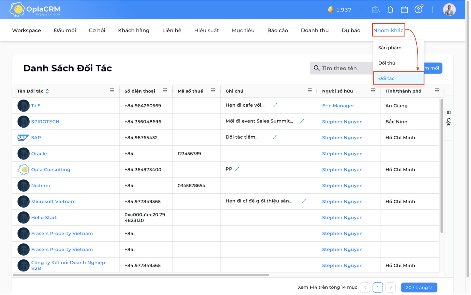Click the report chart icon in header

coord(376,10)
